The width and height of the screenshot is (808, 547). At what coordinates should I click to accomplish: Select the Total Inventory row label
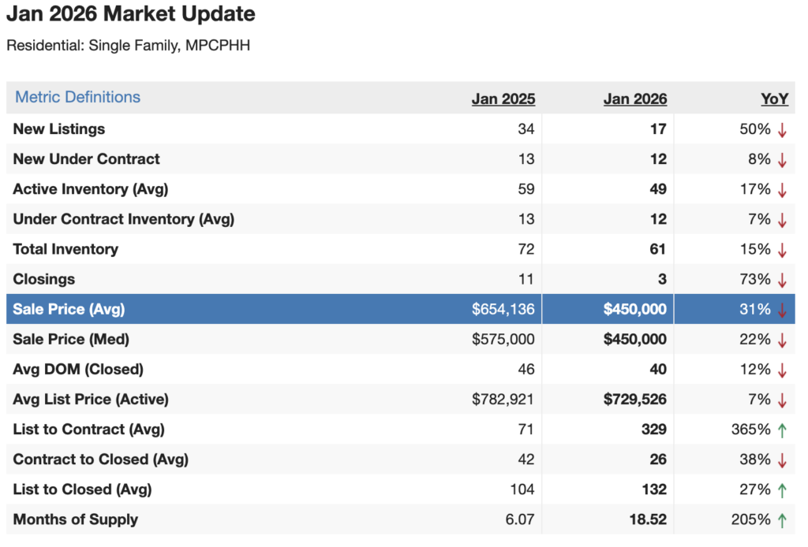(x=65, y=249)
